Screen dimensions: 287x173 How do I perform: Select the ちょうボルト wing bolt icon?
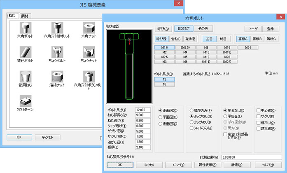tap(56, 52)
